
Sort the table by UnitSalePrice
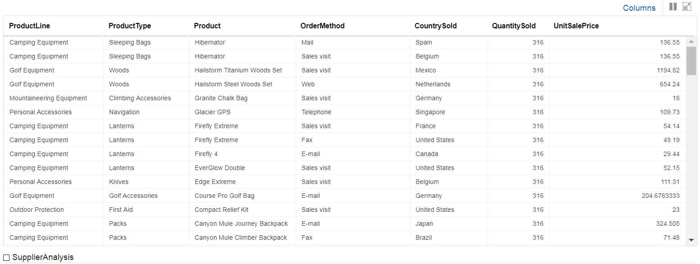[576, 26]
